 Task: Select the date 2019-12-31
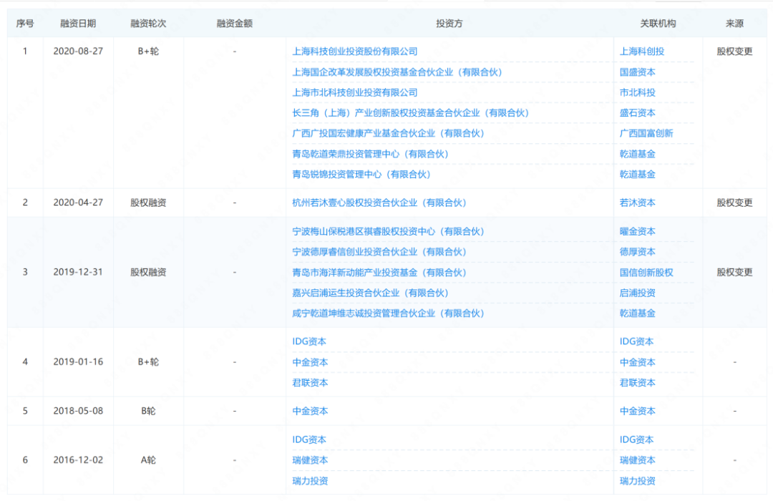coord(78,272)
